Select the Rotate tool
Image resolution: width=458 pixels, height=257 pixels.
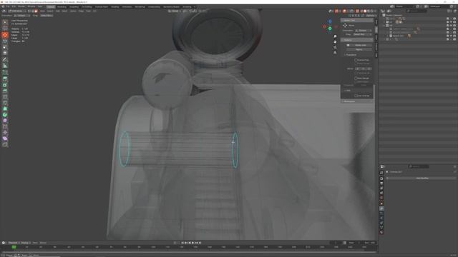5,41
